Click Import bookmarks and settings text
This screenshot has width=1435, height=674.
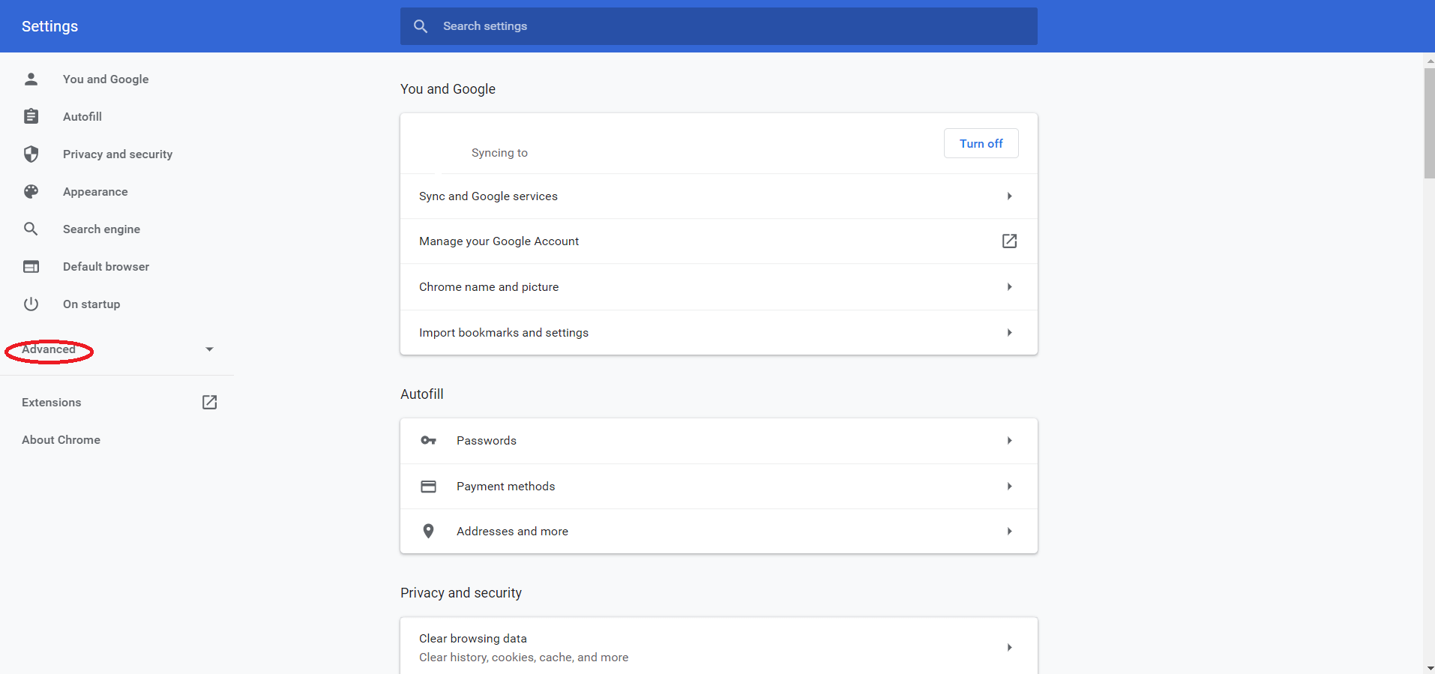coord(504,333)
